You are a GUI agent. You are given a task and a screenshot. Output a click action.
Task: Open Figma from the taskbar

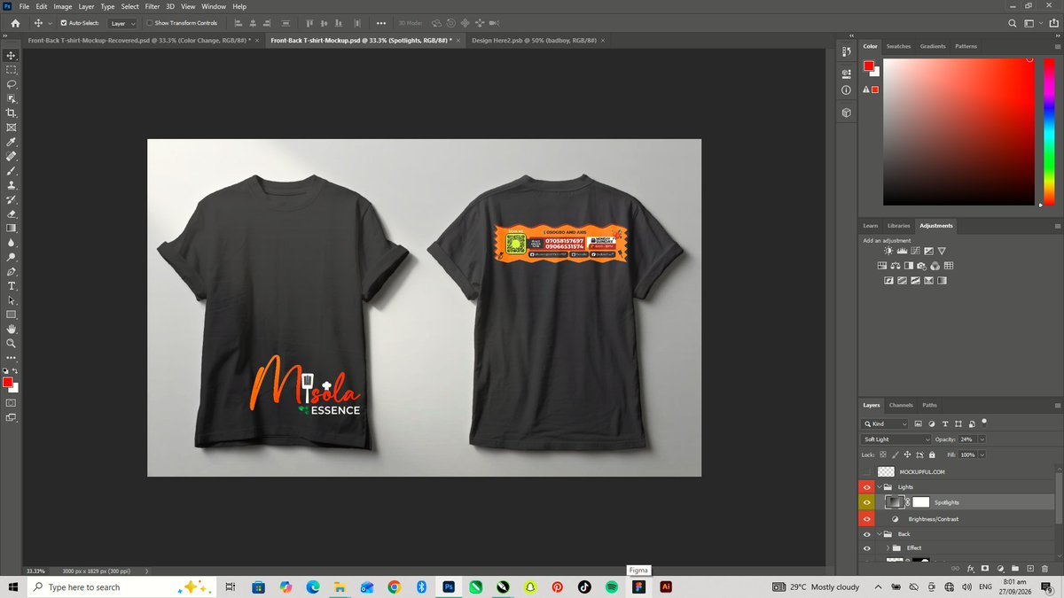click(638, 586)
